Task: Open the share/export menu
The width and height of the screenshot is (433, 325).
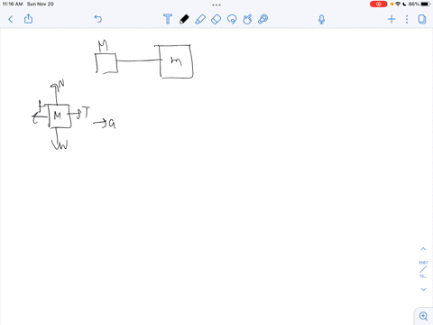Action: tap(28, 19)
